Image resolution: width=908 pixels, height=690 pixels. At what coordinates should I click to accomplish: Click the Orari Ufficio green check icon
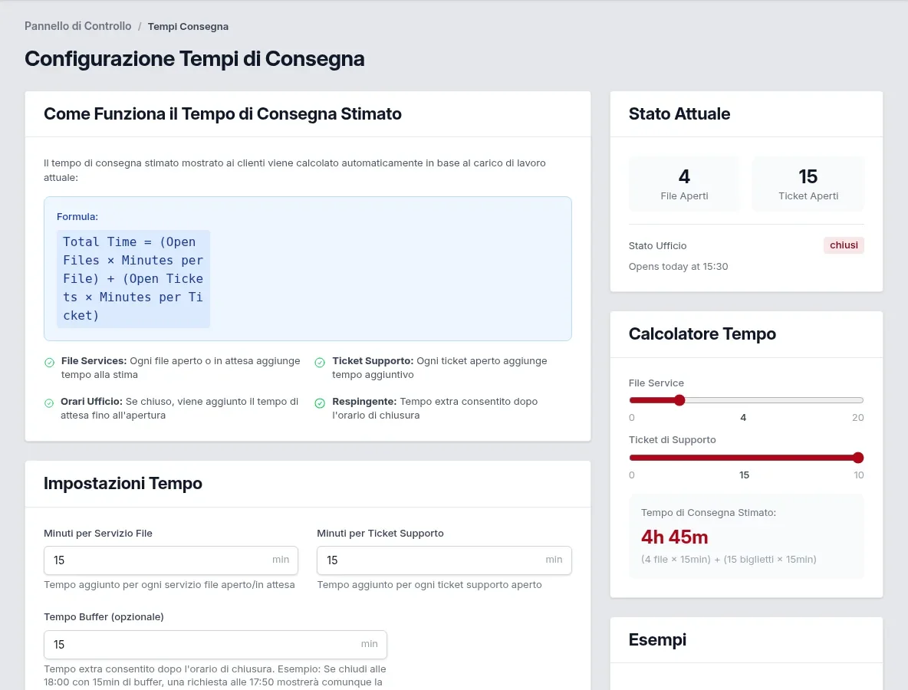[49, 403]
